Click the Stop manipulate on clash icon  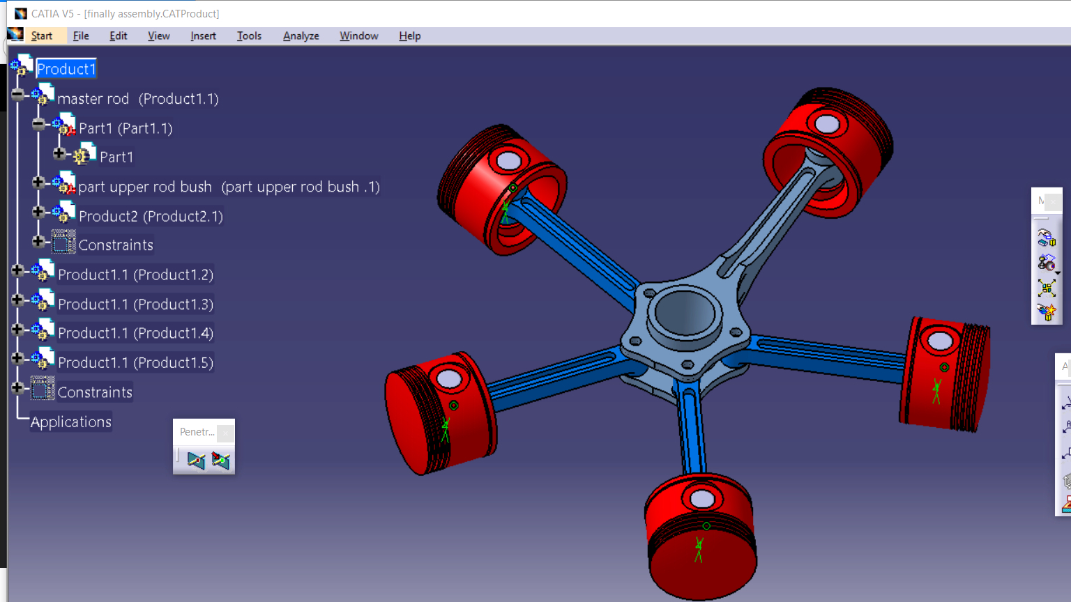(1046, 312)
